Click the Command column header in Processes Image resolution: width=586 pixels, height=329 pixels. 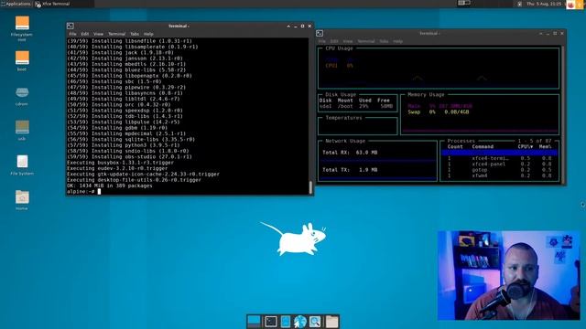[483, 146]
